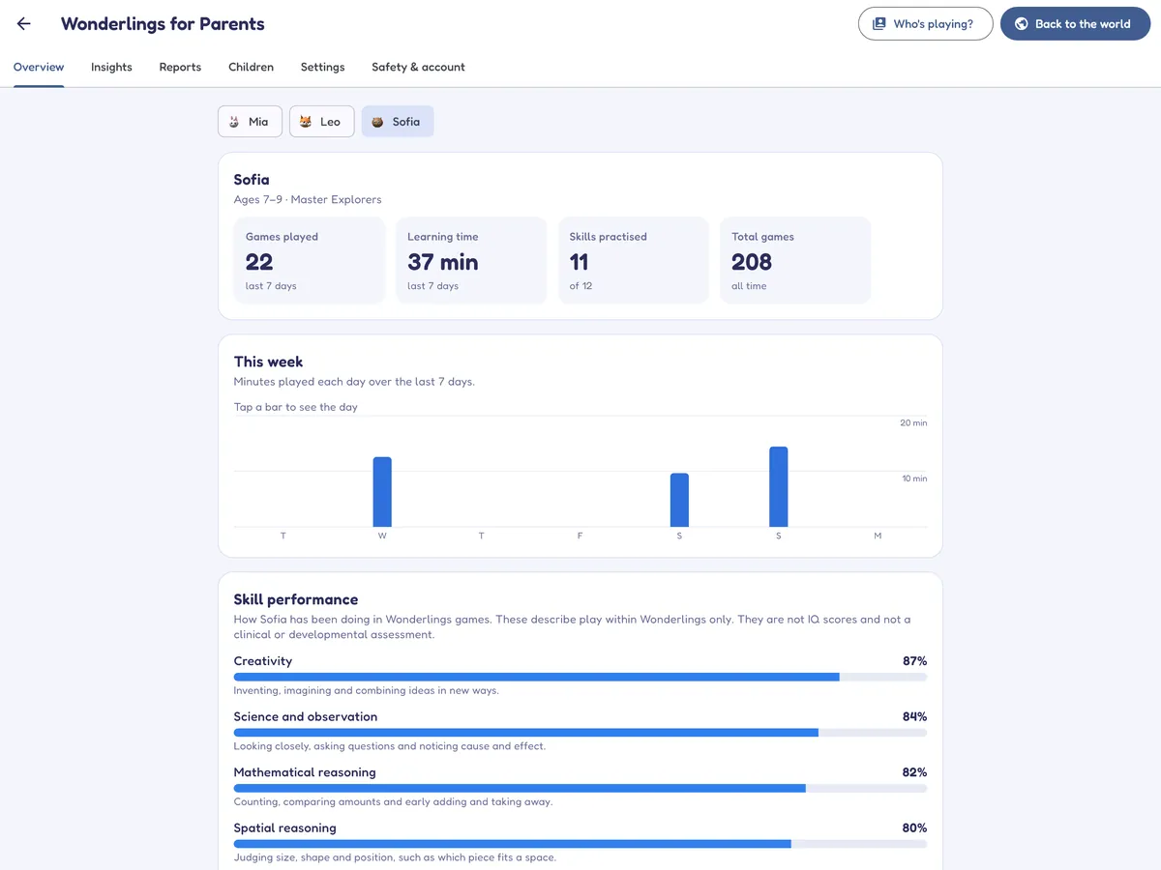Click the globe icon in Back to the world
This screenshot has width=1161, height=870.
(x=1022, y=24)
